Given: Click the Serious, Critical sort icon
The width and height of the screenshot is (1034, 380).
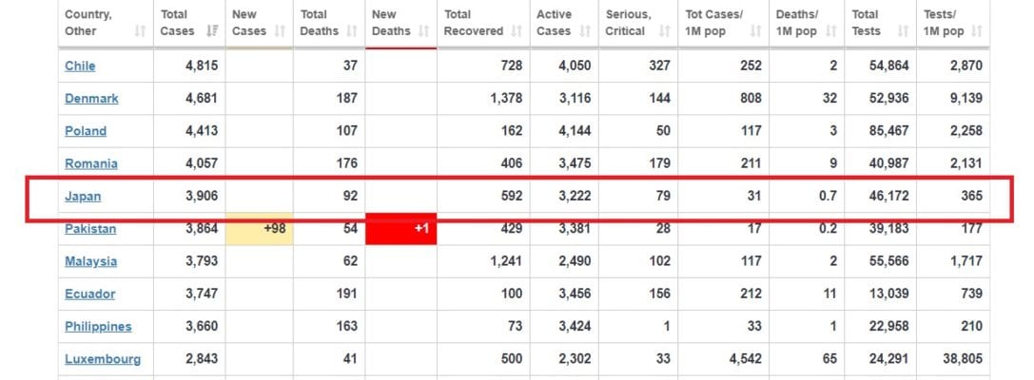Looking at the screenshot, I should point(665,31).
